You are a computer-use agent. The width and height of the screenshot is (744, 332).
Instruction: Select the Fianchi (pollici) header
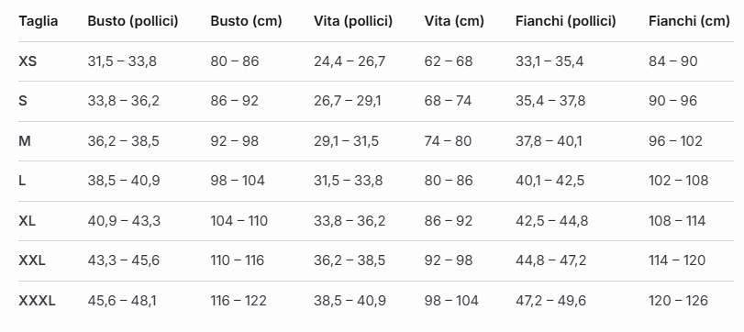pyautogui.click(x=566, y=21)
